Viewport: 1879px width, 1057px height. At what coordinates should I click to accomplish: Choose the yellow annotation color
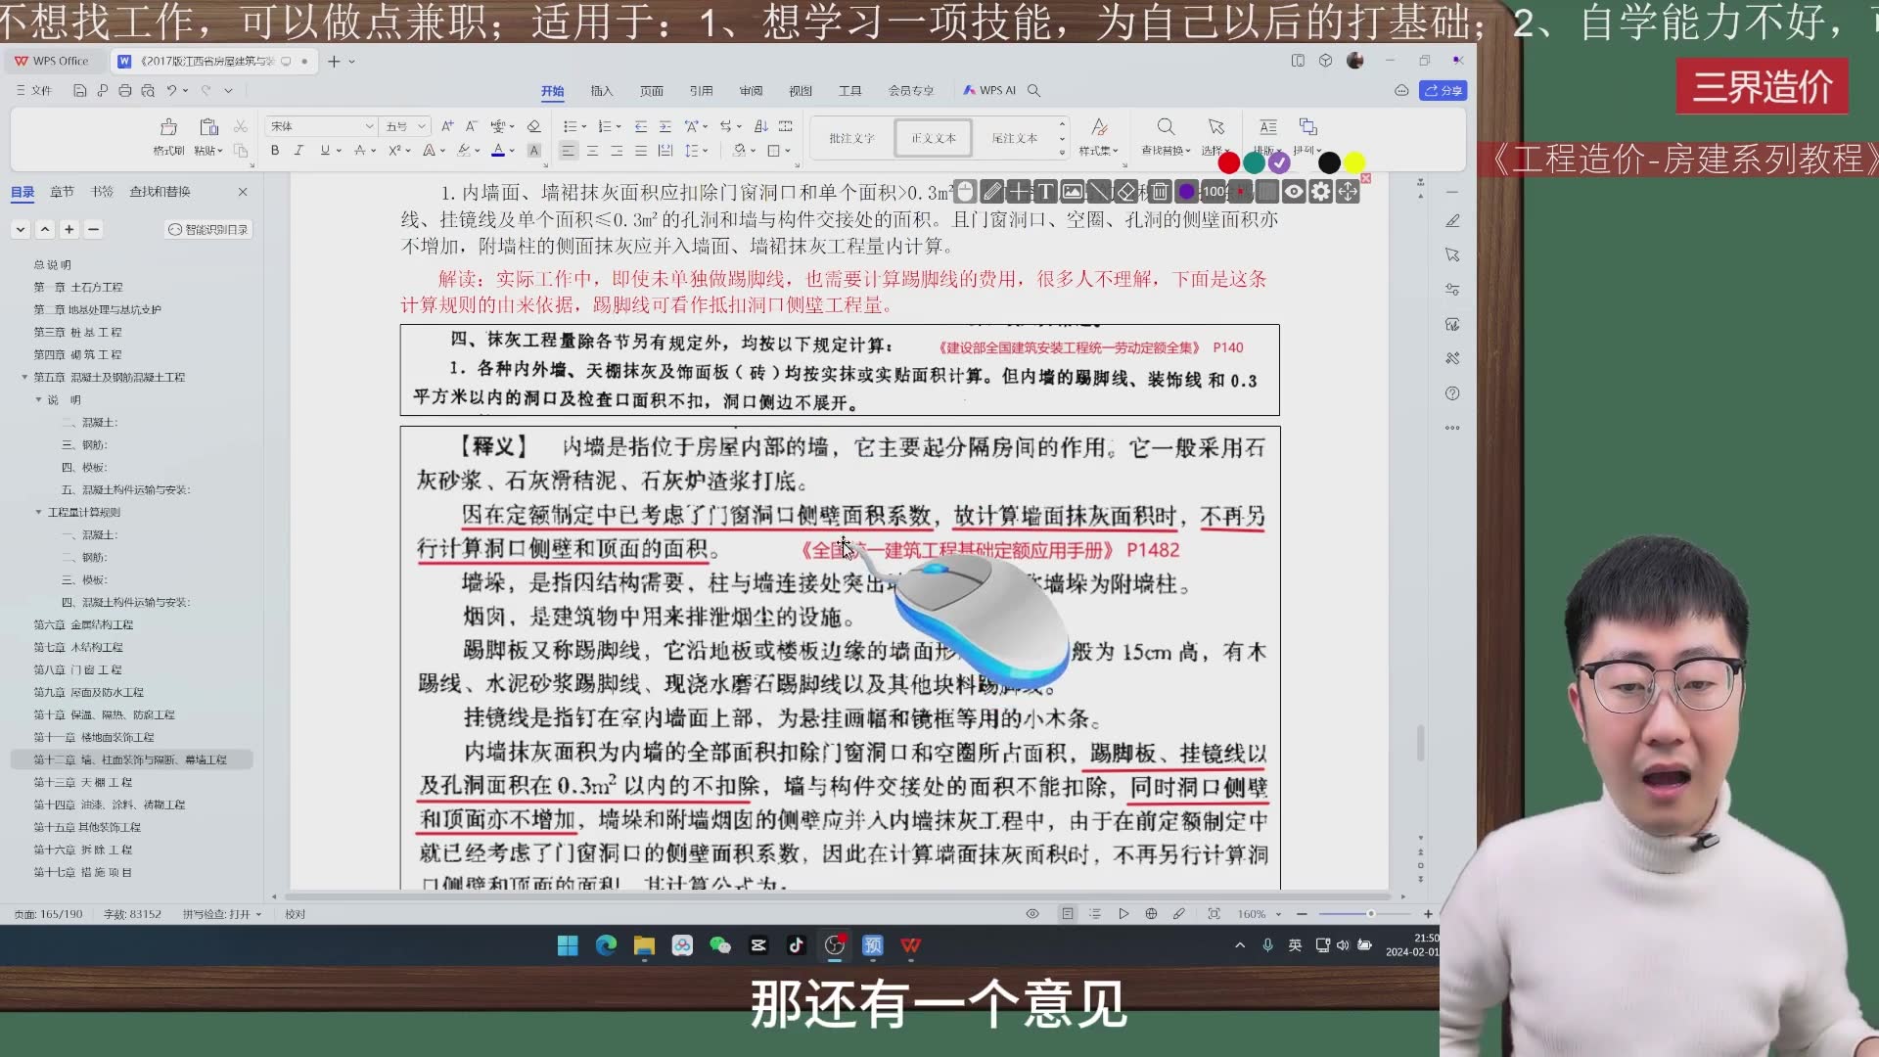[x=1354, y=162]
